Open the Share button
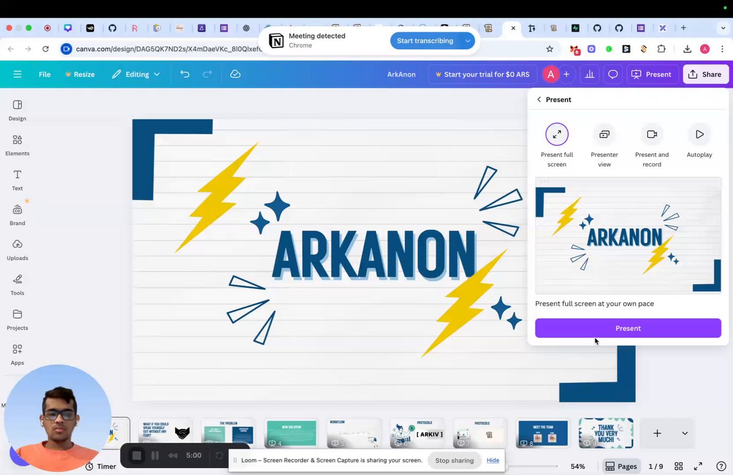 [x=706, y=74]
